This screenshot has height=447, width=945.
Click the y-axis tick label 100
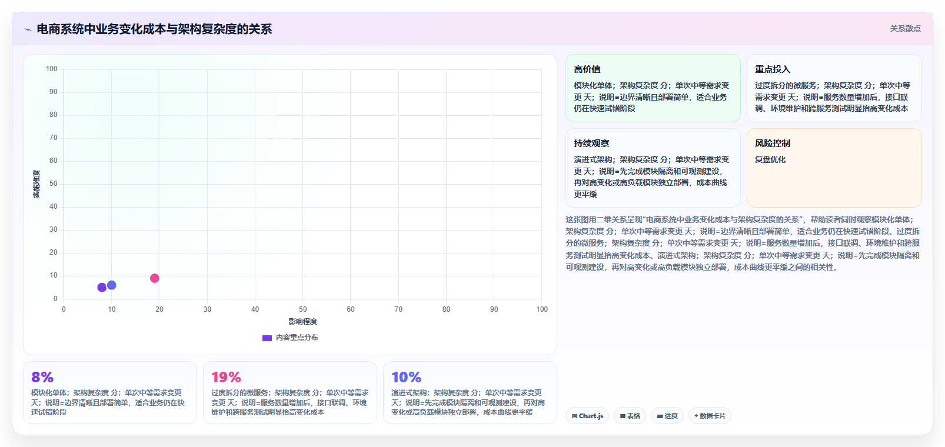click(x=52, y=69)
